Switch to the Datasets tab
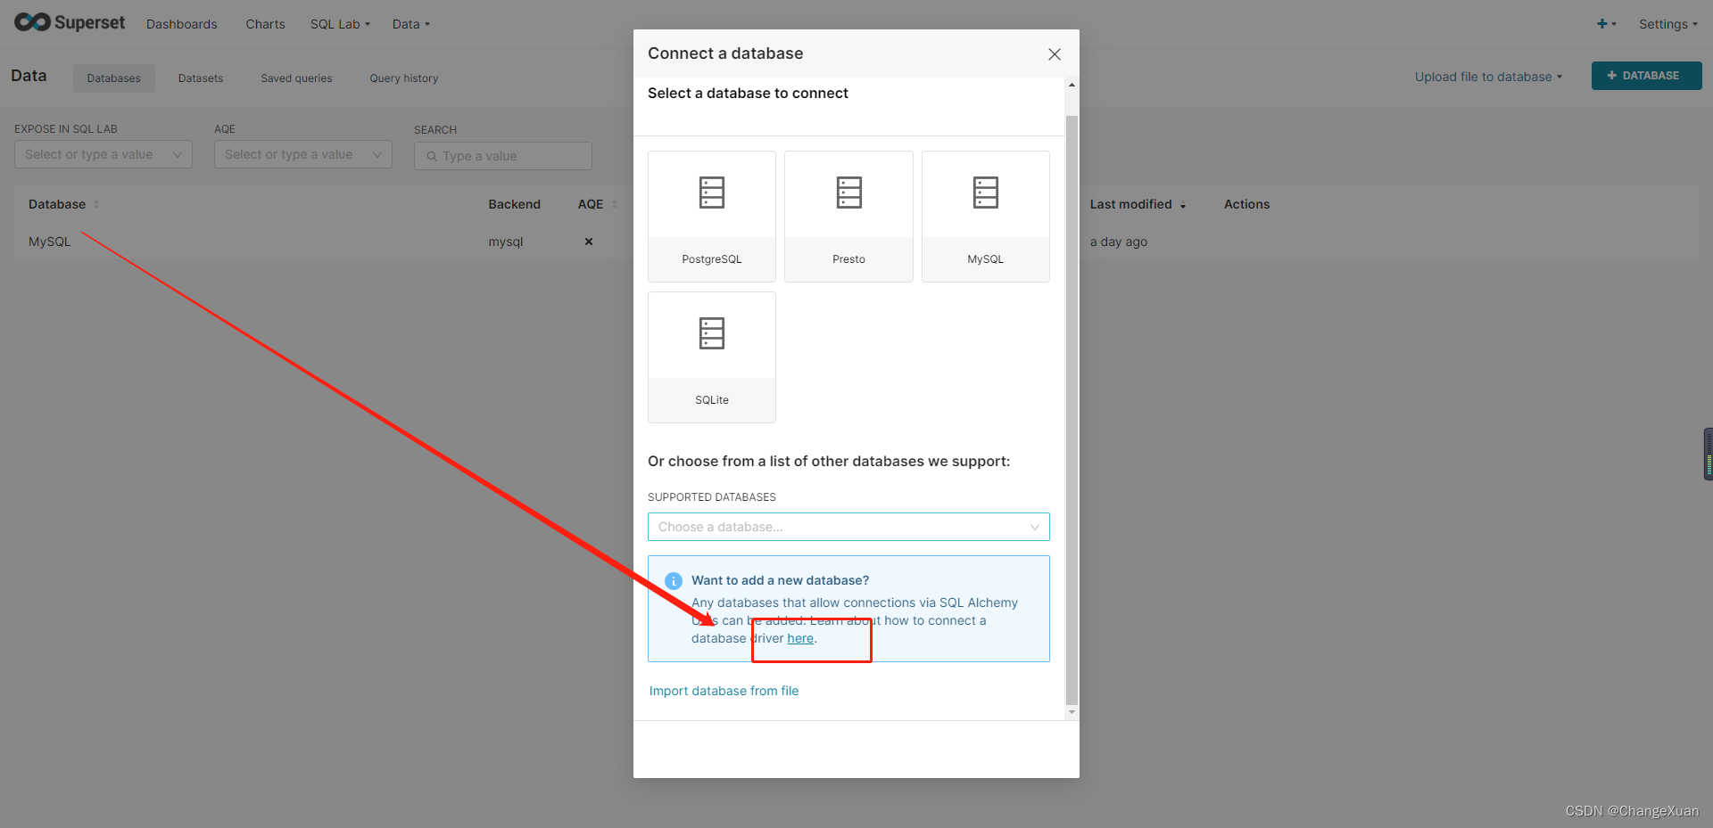The height and width of the screenshot is (828, 1713). click(201, 78)
